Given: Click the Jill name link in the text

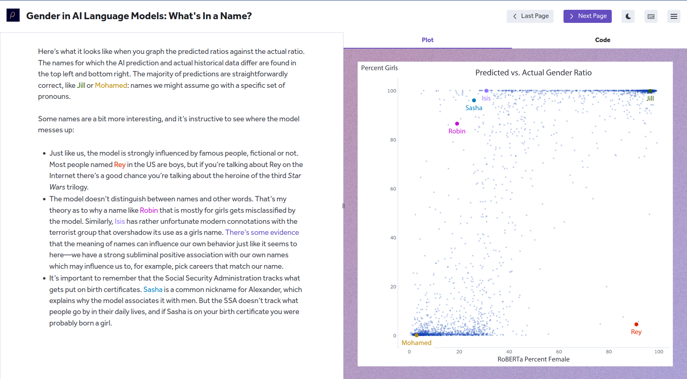Looking at the screenshot, I should [81, 85].
